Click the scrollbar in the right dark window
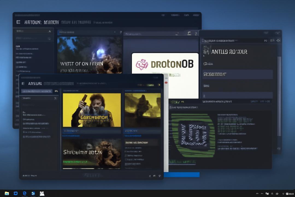This screenshot has width=295, height=197. (279, 96)
